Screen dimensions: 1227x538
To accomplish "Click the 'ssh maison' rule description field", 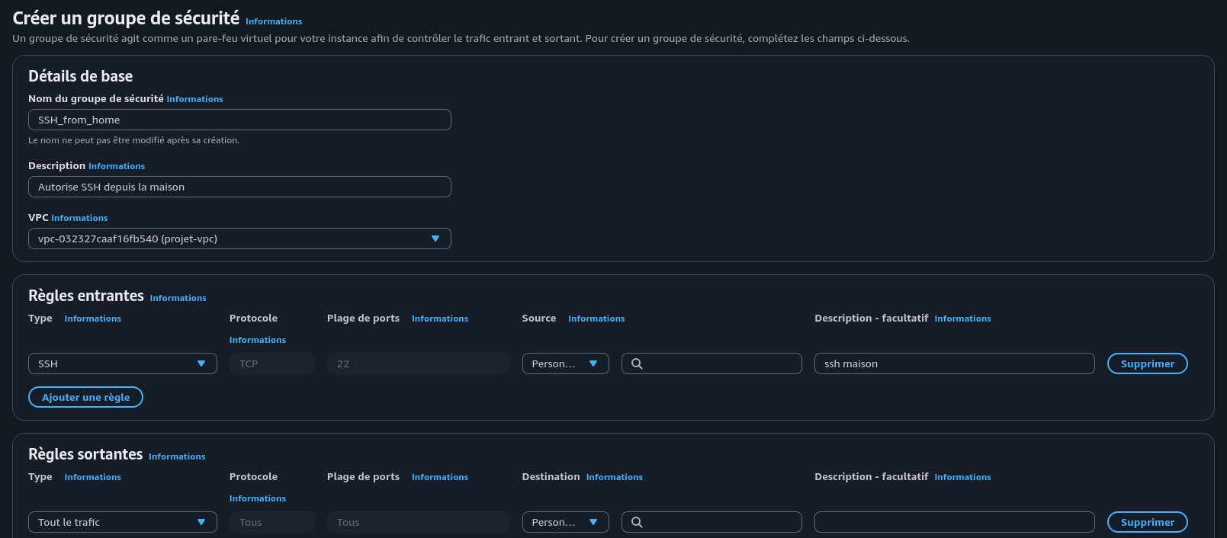I will click(954, 363).
